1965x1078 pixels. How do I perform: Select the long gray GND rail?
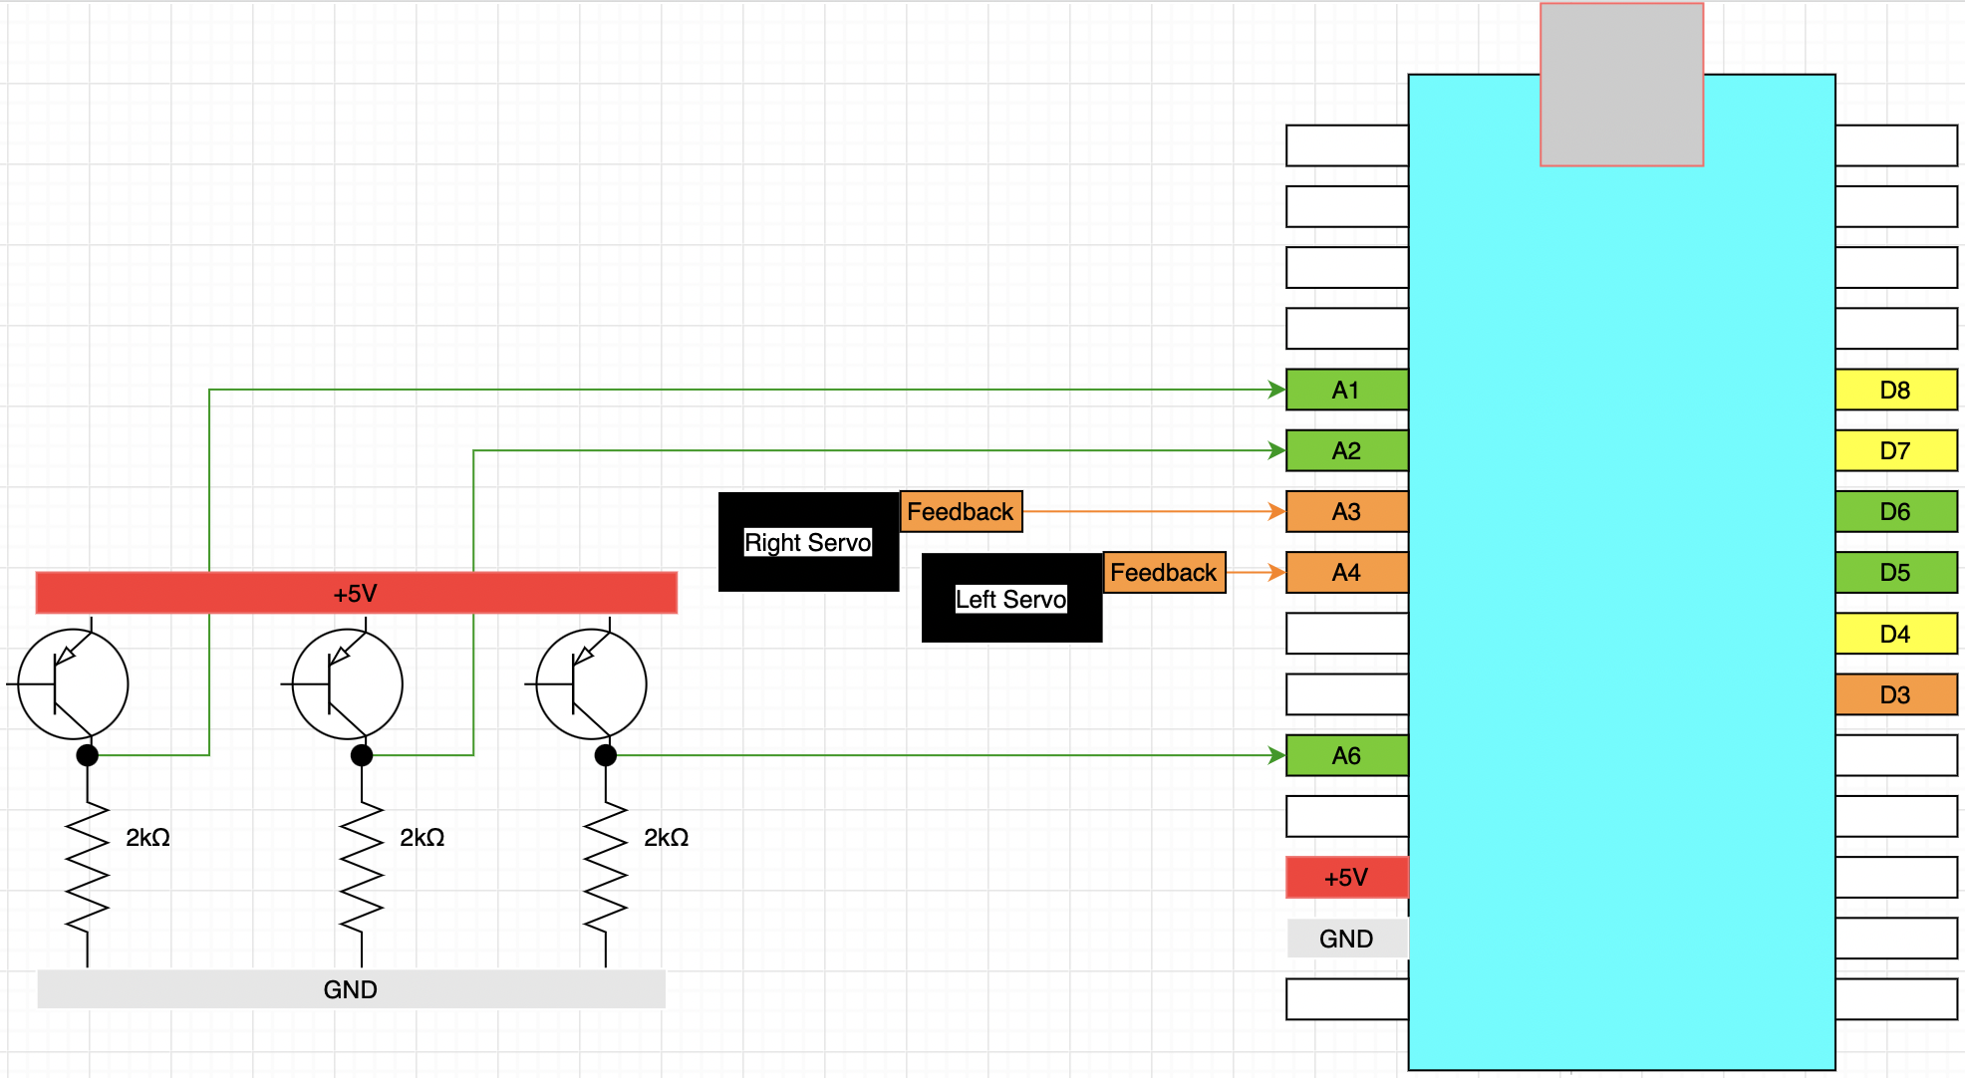(x=351, y=989)
